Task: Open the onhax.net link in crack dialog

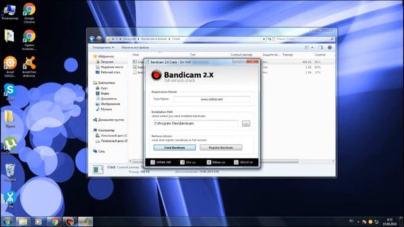Action: [160, 162]
